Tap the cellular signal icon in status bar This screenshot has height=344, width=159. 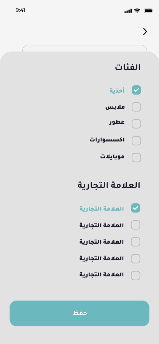pyautogui.click(x=128, y=11)
